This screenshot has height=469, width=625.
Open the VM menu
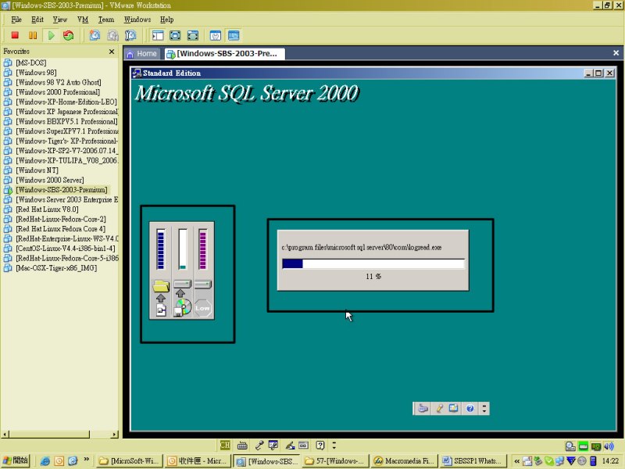click(x=83, y=19)
